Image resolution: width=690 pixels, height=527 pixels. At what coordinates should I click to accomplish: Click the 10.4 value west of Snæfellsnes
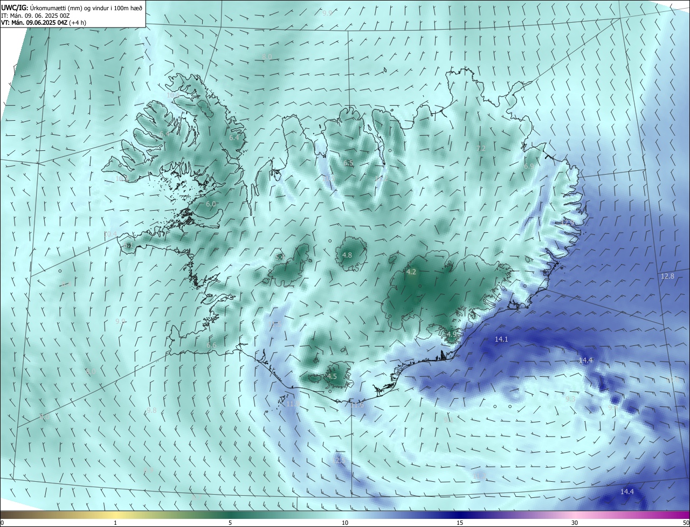(111, 234)
